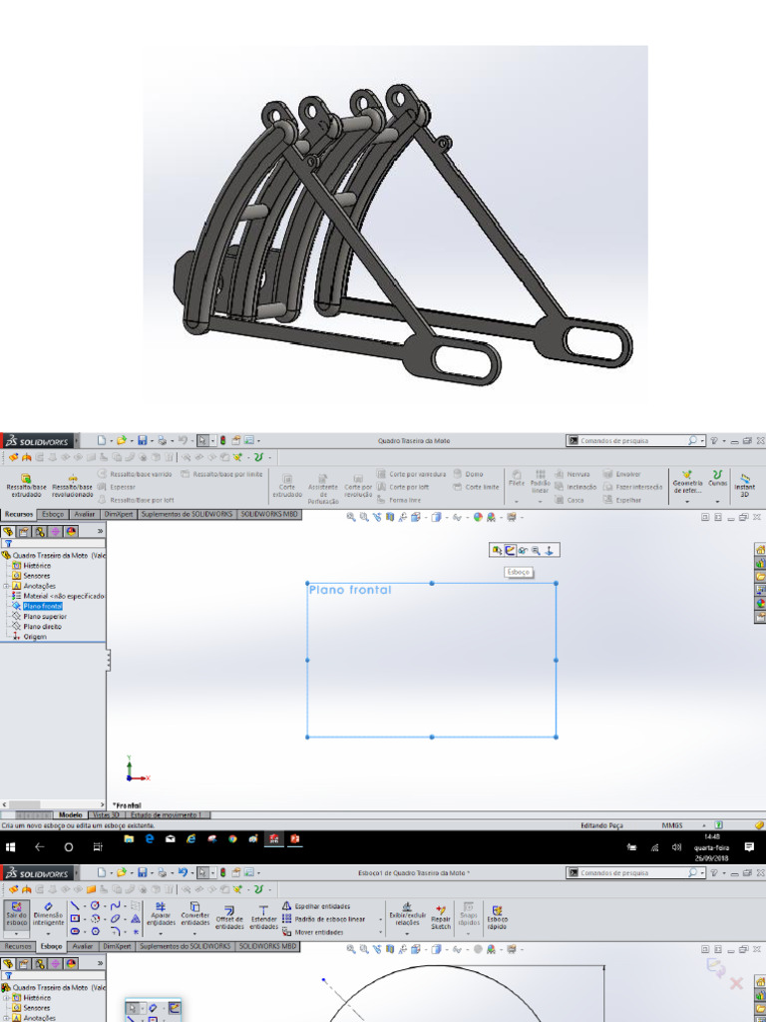The height and width of the screenshot is (1022, 766).
Task: Click Estender entidades in Esboço1 window
Action: coord(263,917)
